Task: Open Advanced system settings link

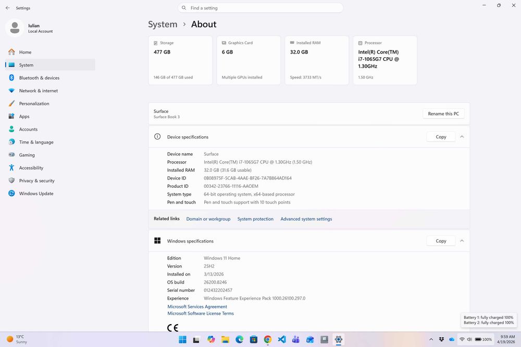Action: (x=306, y=219)
